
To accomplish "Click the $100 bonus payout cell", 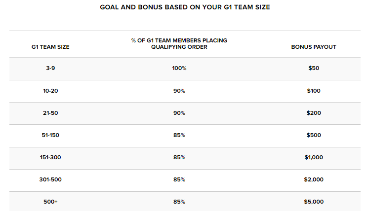I will click(x=314, y=91).
